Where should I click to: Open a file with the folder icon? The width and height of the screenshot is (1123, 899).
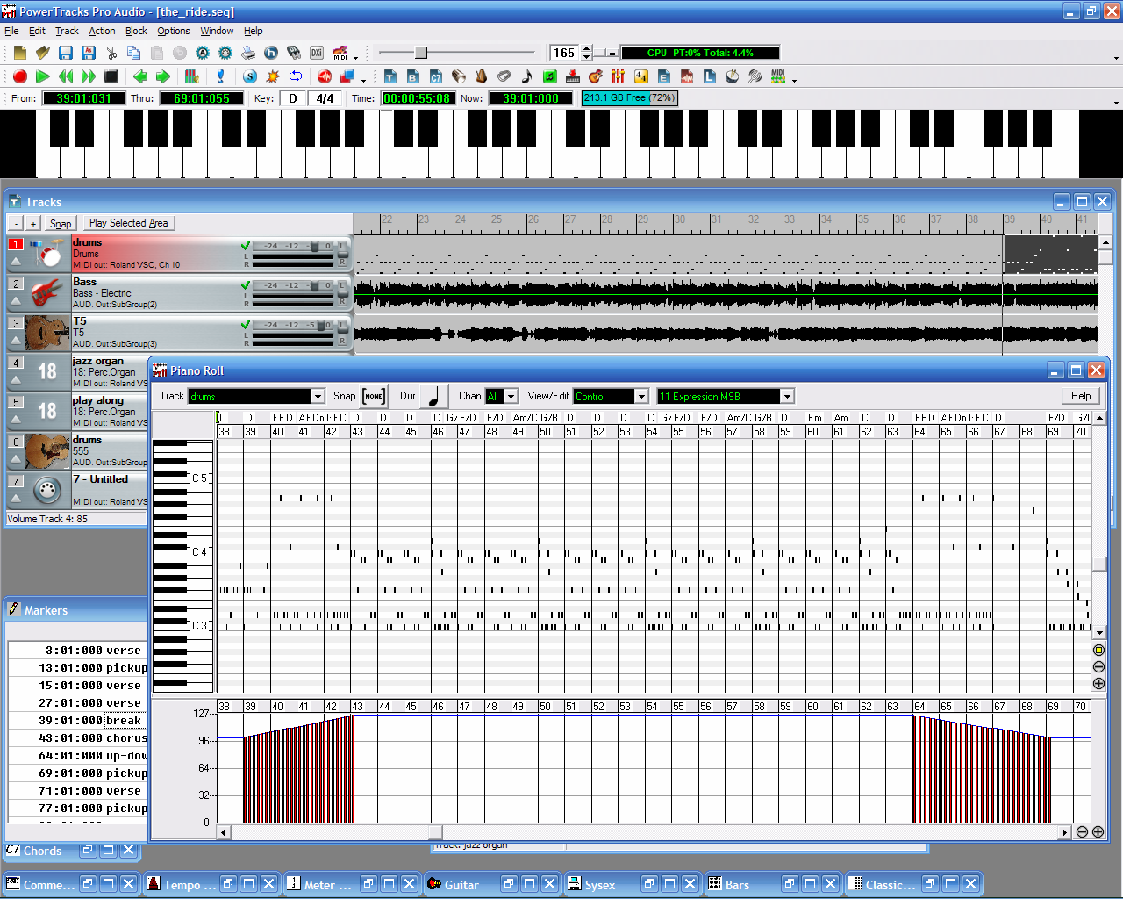[x=42, y=53]
